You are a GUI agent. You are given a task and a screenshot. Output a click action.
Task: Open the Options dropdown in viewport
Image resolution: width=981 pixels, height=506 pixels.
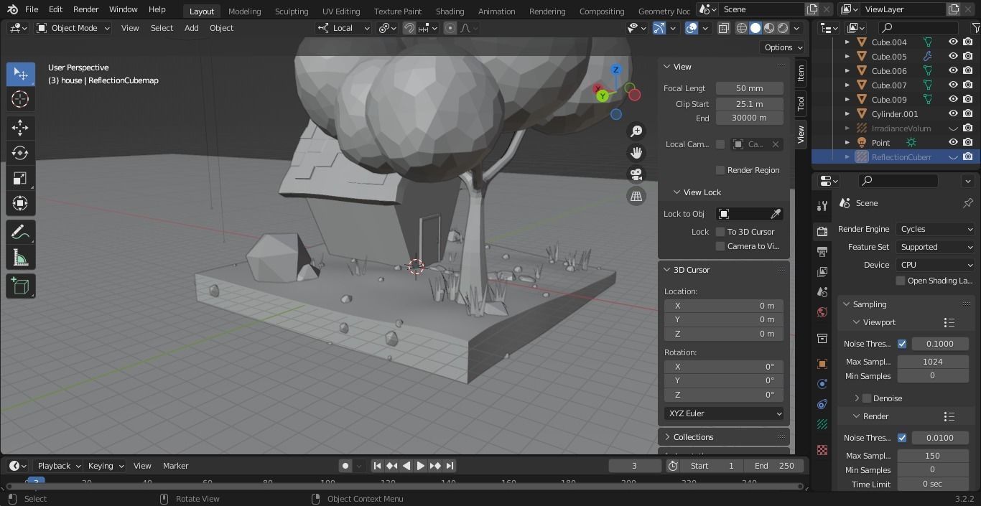[x=784, y=47]
